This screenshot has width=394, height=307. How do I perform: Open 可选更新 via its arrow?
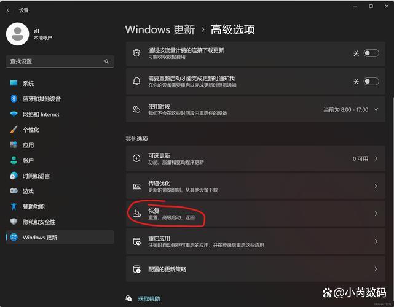[376, 158]
